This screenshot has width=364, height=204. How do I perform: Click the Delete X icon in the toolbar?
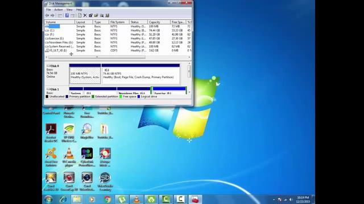coord(85,15)
